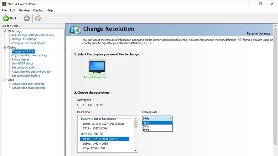278x156 pixels.
Task: Choose 59Hz in the refresh rate list
Action: [x=157, y=126]
